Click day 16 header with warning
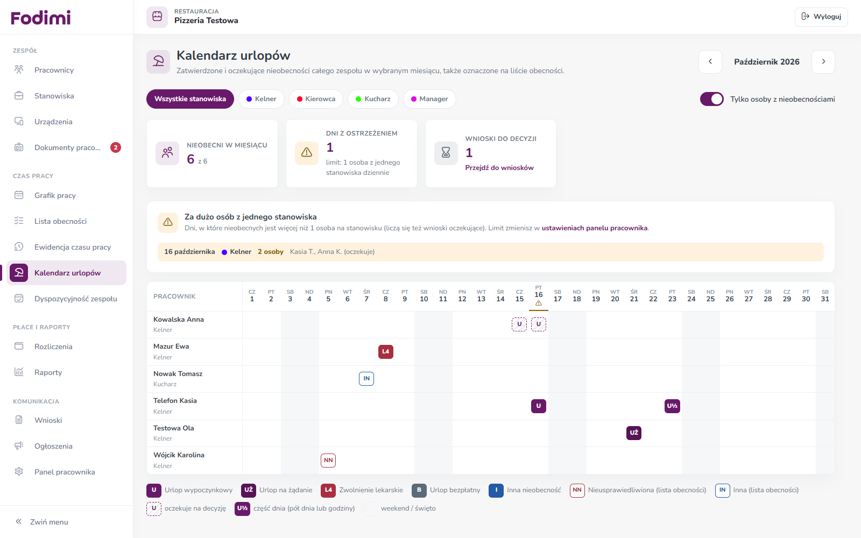 539,296
